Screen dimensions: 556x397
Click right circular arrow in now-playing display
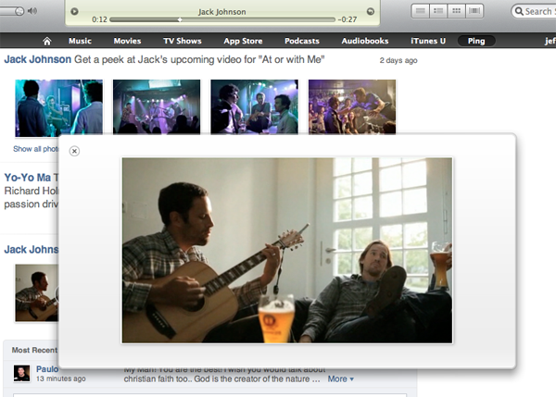[370, 12]
